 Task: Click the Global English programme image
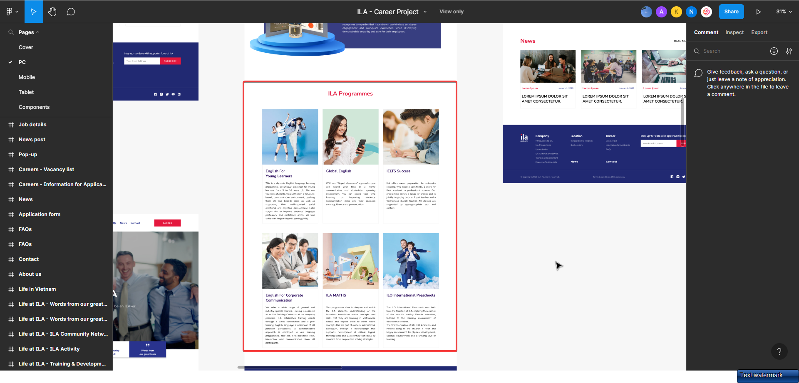(x=350, y=137)
